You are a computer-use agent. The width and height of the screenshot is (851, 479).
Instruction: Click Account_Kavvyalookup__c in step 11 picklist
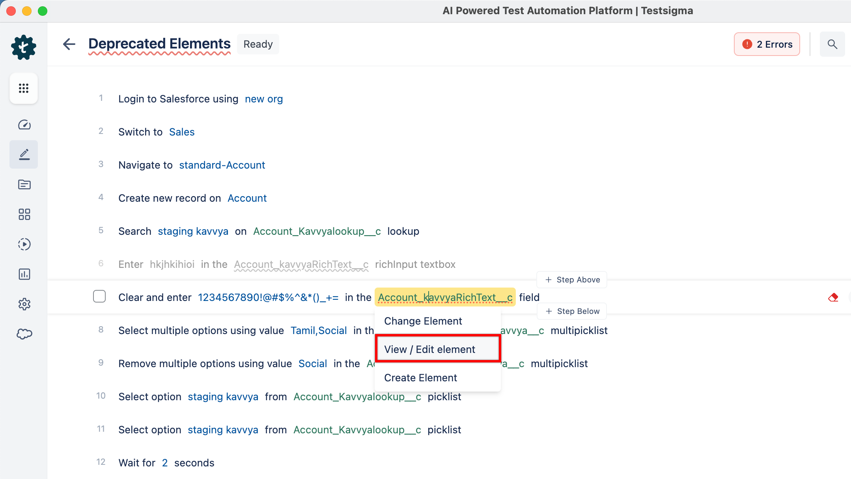pyautogui.click(x=357, y=430)
